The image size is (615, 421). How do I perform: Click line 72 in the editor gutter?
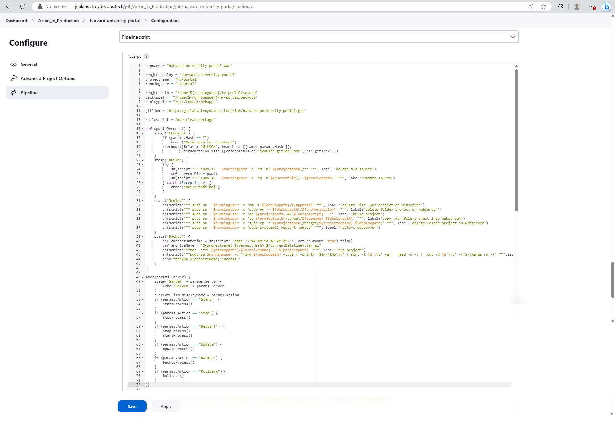click(x=138, y=385)
